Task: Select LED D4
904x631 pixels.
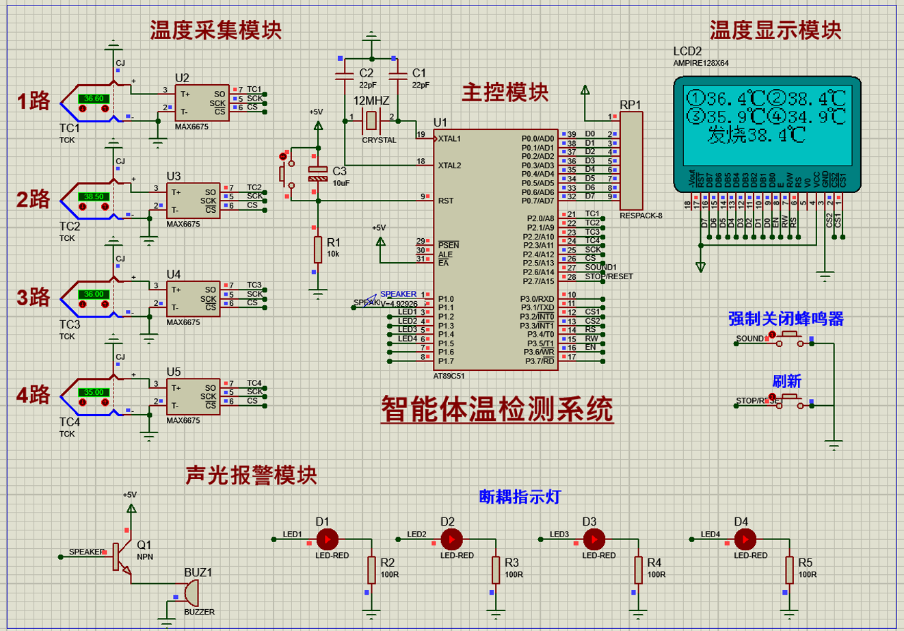Action: [746, 540]
